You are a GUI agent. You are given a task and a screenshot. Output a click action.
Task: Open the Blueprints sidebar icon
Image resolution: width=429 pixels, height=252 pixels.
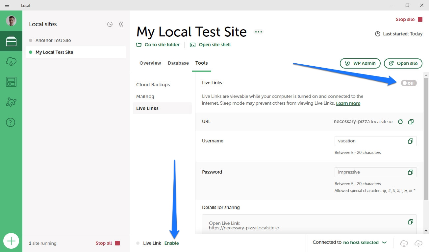coord(11,82)
